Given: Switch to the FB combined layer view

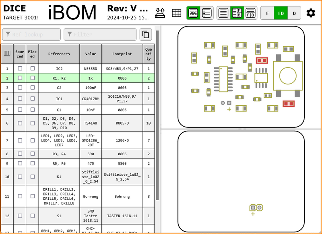Looking at the screenshot, I should 281,13.
